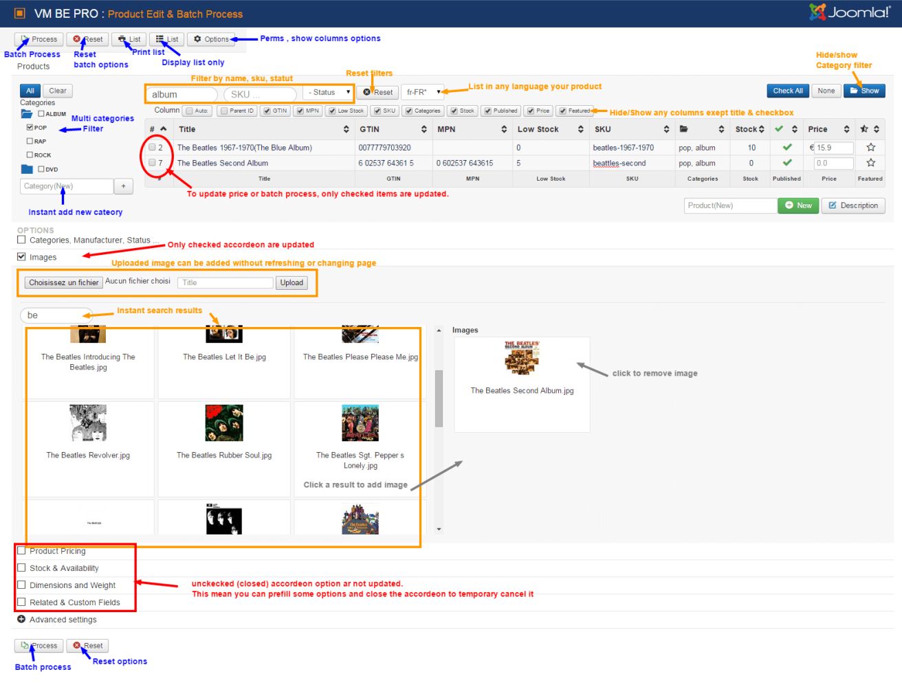The width and height of the screenshot is (902, 687).
Task: Check the row 7 product checkbox
Action: coord(152,163)
